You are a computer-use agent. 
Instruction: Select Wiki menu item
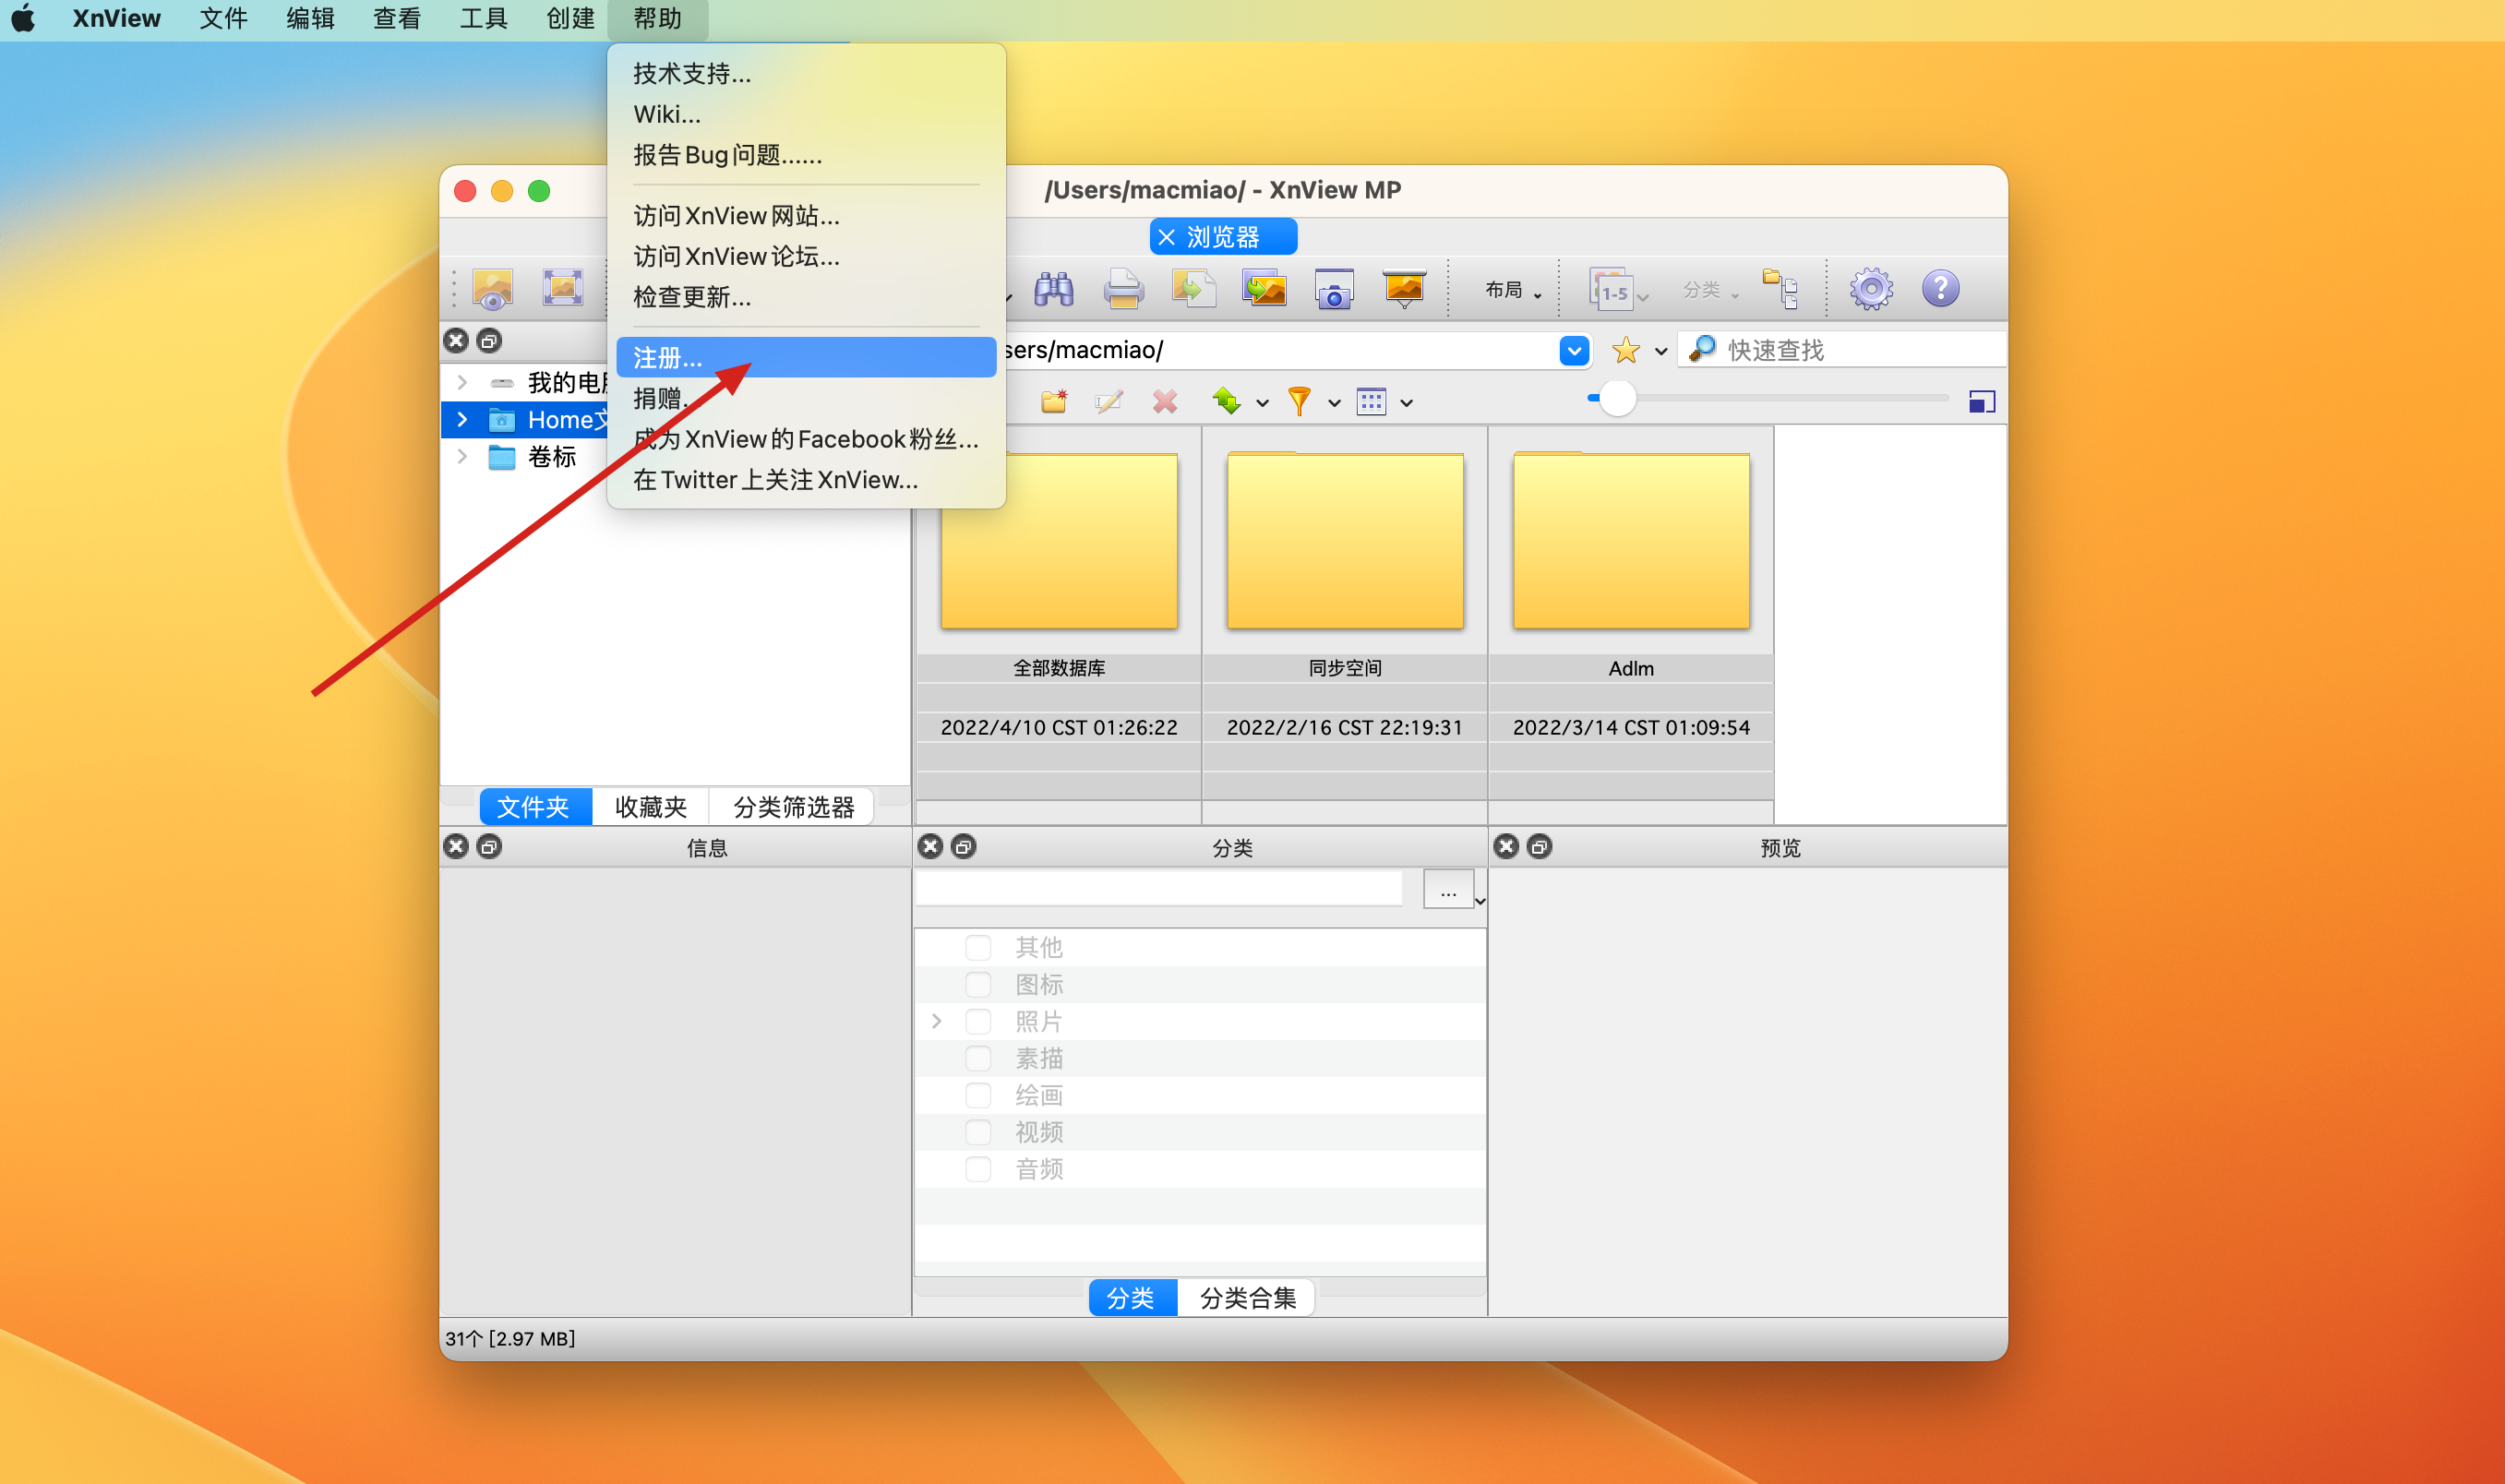point(806,114)
